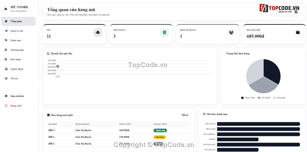307x152 pixels.
Task: Open the Đơn hàng sidebar item
Action: 18,59
